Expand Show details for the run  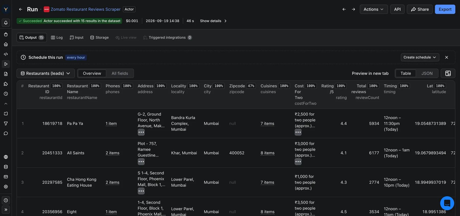[x=213, y=21]
